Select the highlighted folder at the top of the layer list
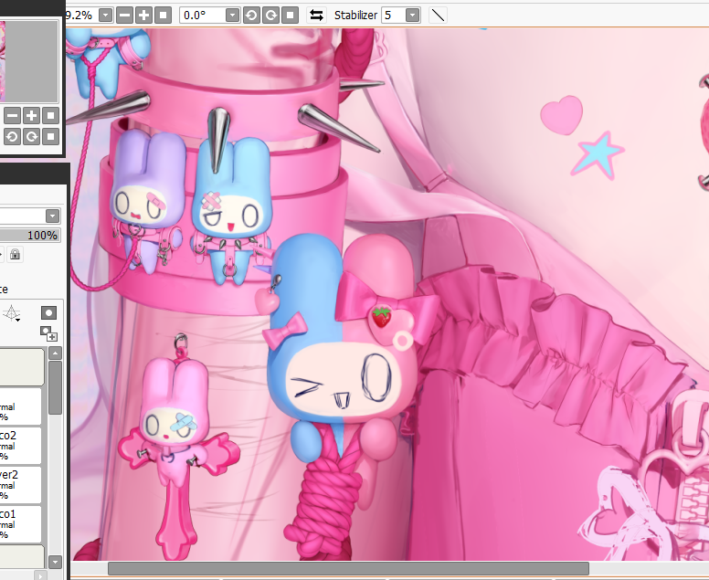709x580 pixels. pos(22,366)
